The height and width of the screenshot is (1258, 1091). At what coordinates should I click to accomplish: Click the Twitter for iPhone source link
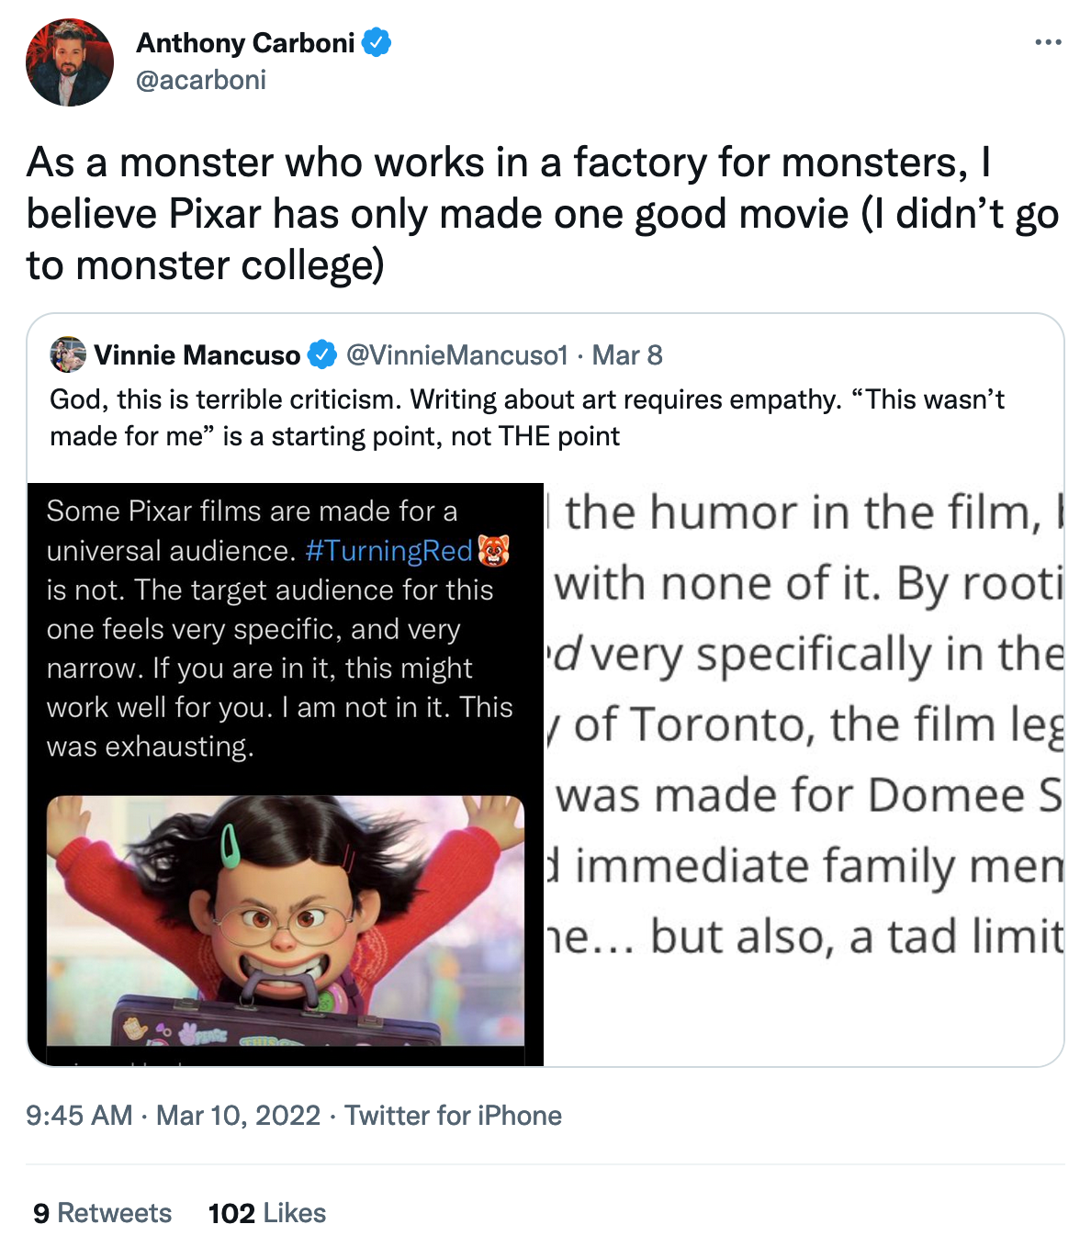(454, 1116)
